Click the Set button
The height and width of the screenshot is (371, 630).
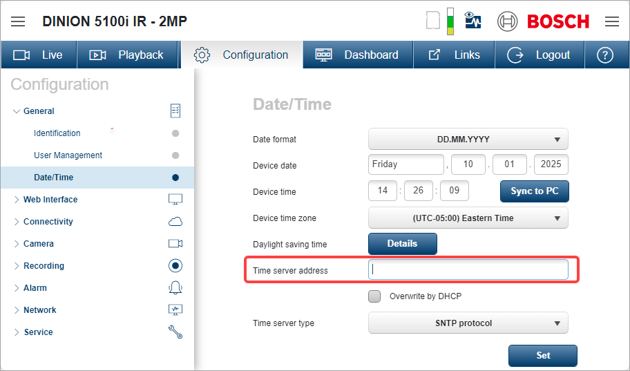[x=543, y=355]
